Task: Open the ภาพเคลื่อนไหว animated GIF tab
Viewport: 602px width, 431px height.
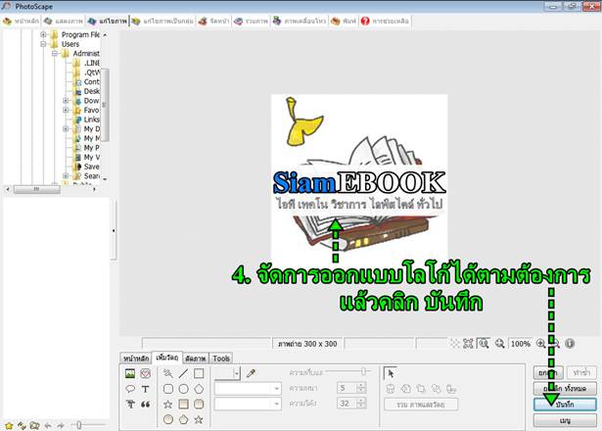Action: (x=300, y=21)
